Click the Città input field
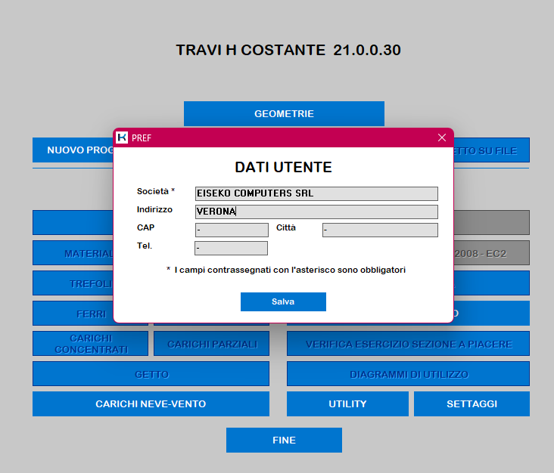Screen dimensions: 554x473 click(x=379, y=230)
